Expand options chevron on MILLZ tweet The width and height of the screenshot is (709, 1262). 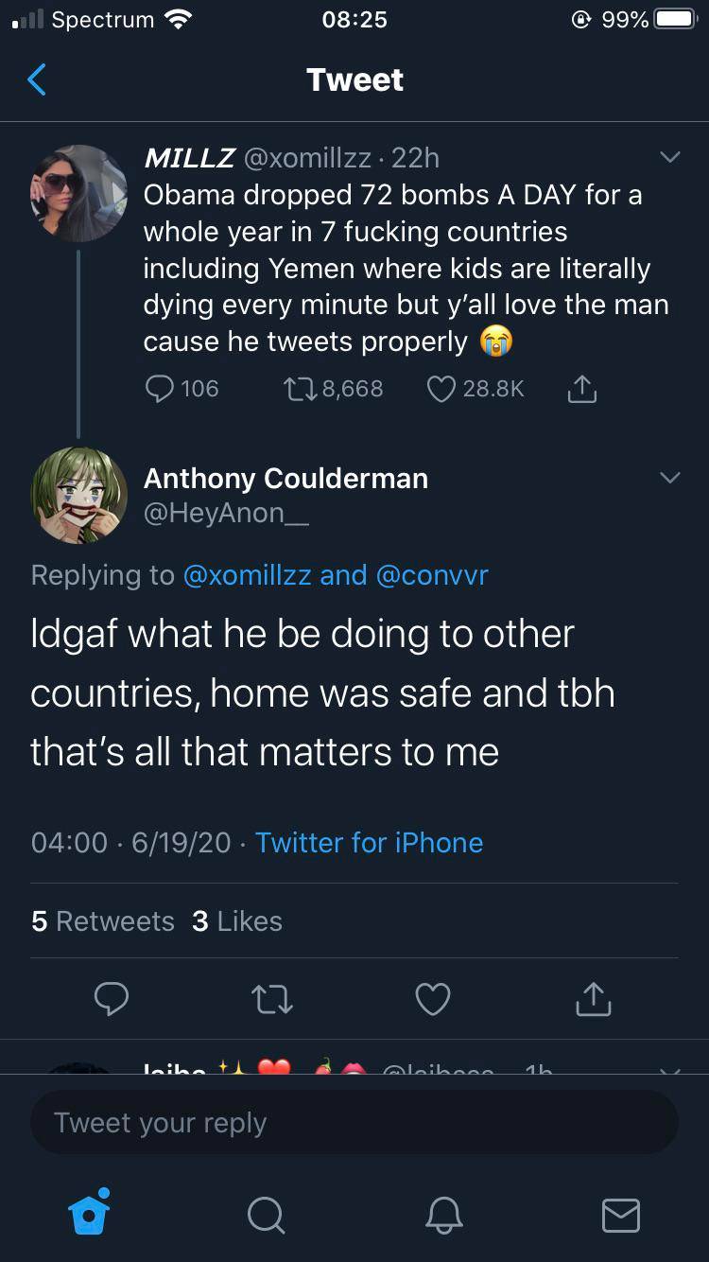click(x=668, y=157)
